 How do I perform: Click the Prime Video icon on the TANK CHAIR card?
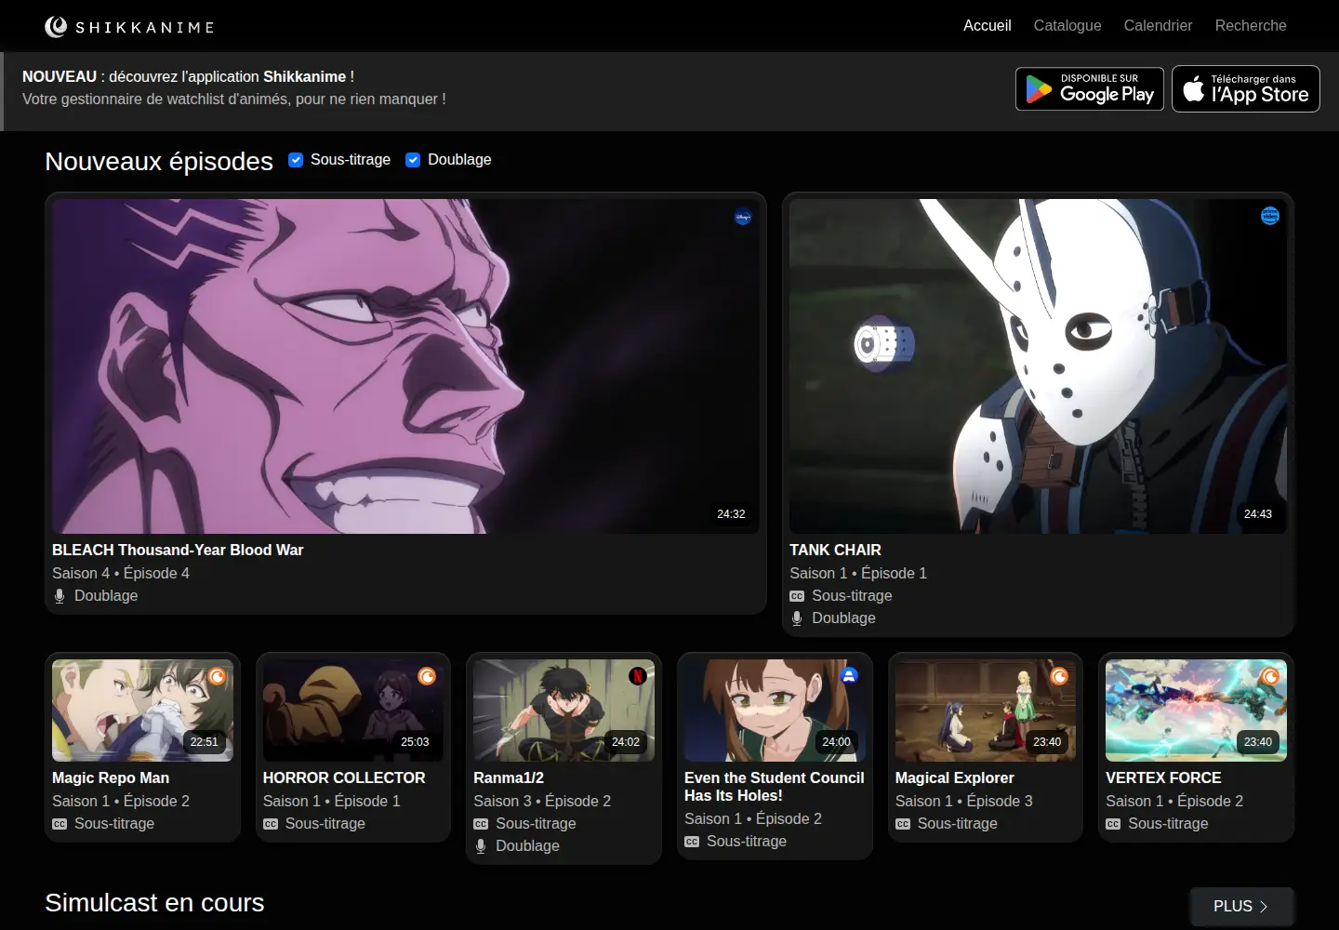click(1270, 216)
